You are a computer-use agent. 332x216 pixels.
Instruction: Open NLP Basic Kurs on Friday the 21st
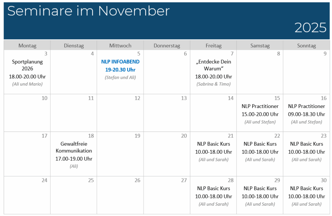click(213, 144)
